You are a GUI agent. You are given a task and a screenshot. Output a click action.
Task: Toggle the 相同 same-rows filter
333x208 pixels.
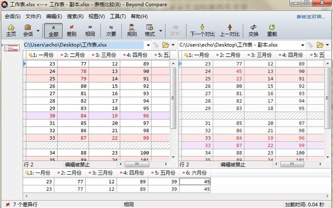(90, 30)
